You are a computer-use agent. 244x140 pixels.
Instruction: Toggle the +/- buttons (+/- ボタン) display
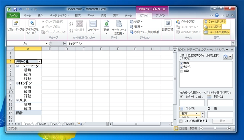click(213, 27)
